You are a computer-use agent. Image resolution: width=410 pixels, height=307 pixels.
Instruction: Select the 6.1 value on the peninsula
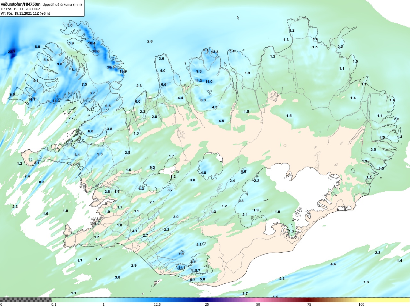pyautogui.click(x=77, y=155)
